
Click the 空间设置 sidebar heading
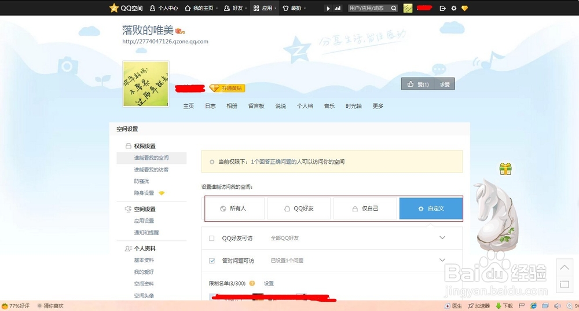(x=144, y=209)
